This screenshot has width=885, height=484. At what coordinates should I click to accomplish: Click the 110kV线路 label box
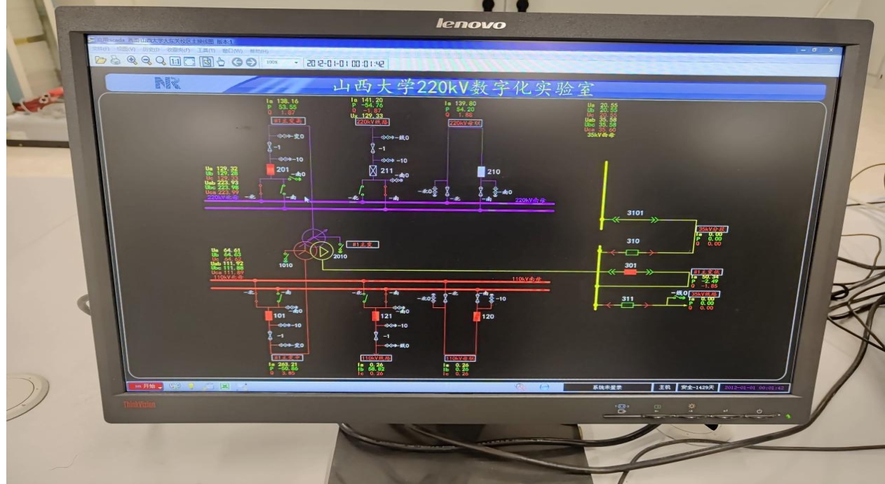click(x=376, y=358)
